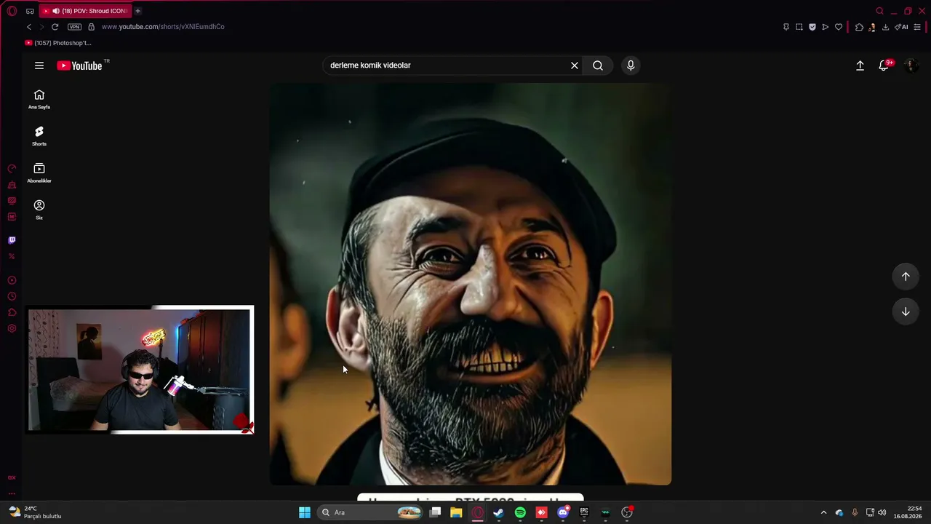Open a new browser tab

tap(137, 11)
